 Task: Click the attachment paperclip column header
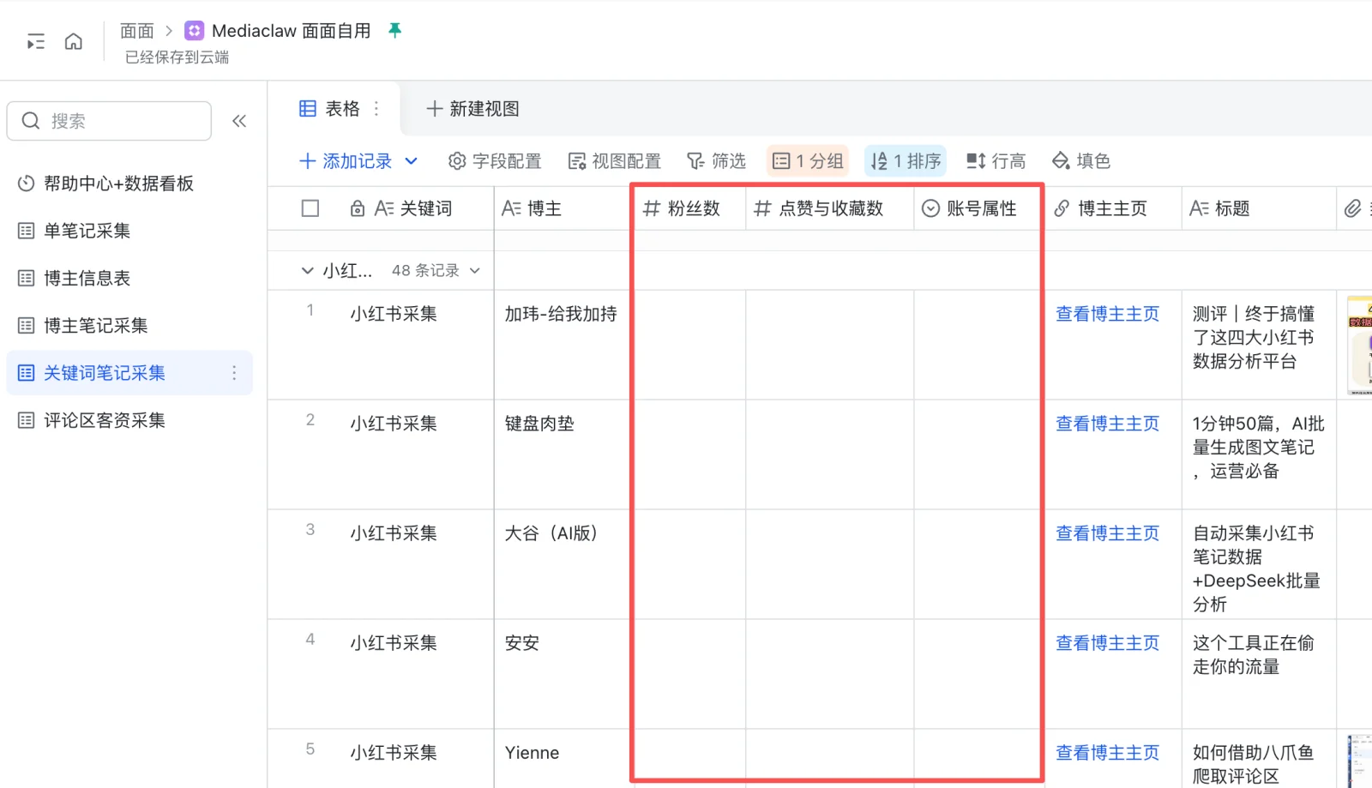pos(1353,208)
